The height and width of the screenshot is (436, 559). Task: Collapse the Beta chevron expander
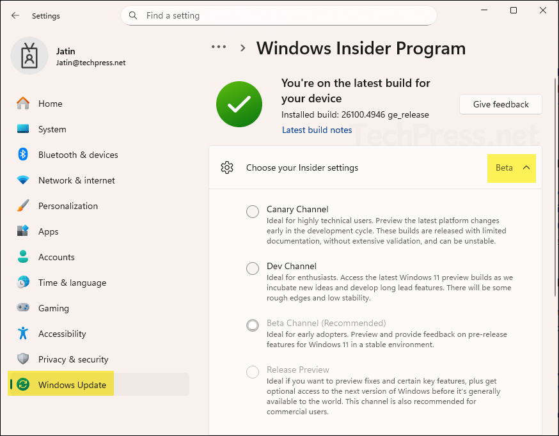click(x=526, y=167)
